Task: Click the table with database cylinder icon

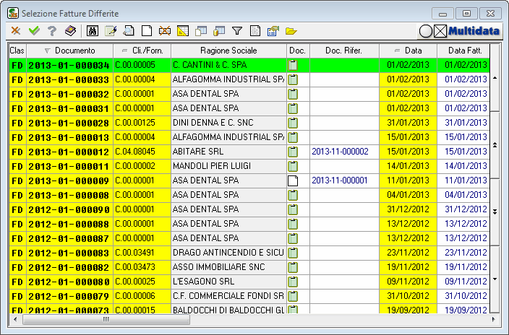Action: click(x=219, y=31)
